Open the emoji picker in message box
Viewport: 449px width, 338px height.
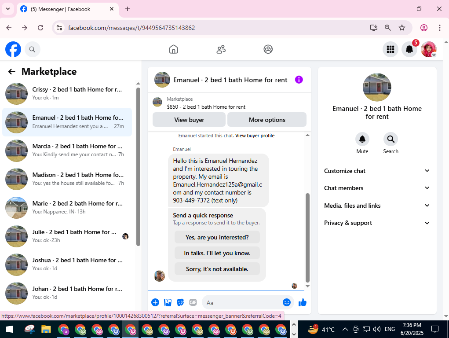click(286, 302)
